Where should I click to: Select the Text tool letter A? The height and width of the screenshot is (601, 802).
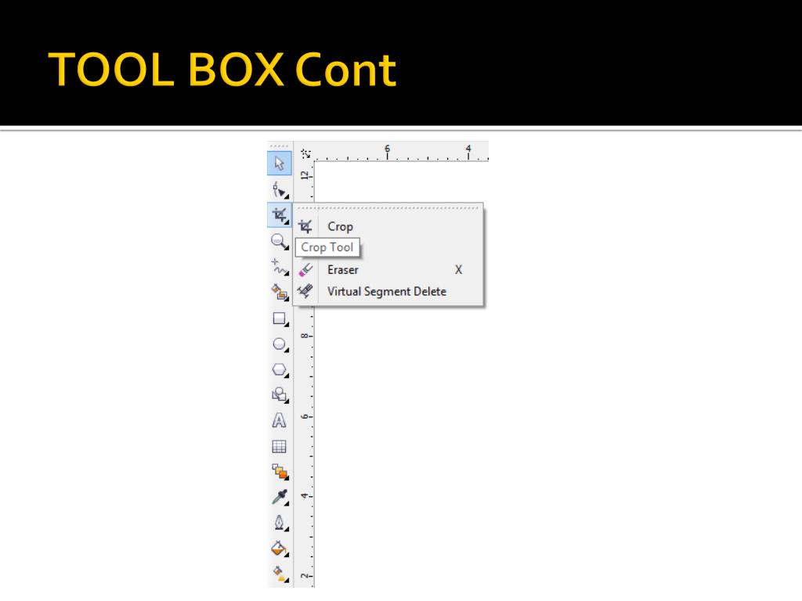280,420
